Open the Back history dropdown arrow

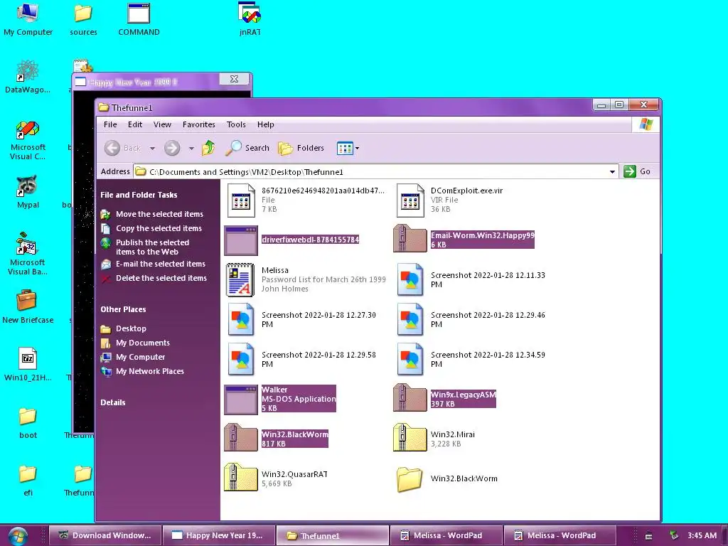tap(152, 149)
